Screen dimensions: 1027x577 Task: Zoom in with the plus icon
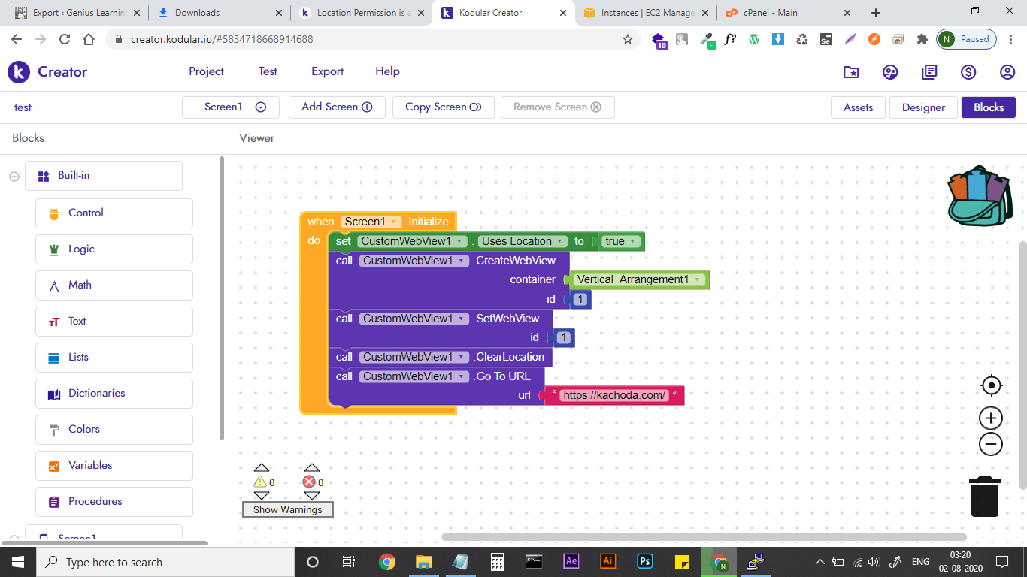(x=991, y=418)
